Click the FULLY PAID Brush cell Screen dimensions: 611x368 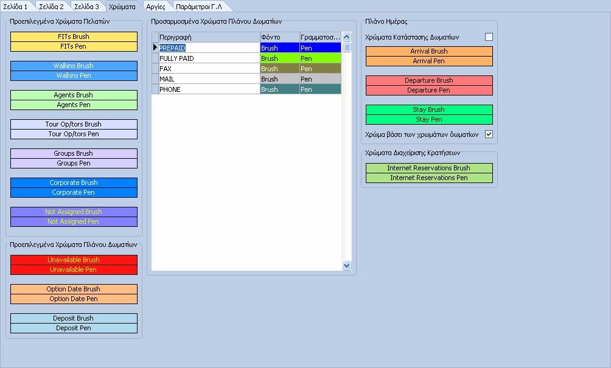280,58
